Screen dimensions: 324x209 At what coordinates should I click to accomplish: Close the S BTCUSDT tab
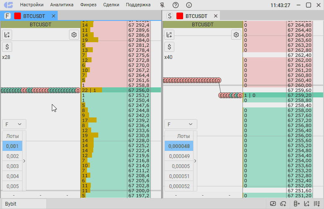(216, 16)
